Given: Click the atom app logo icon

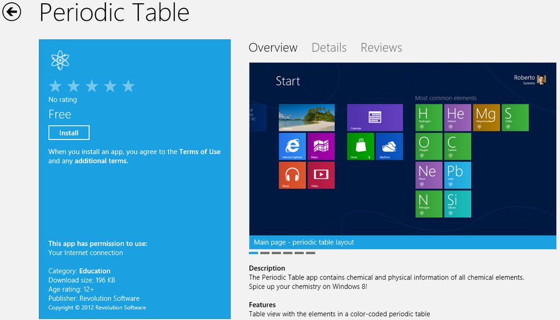Looking at the screenshot, I should tap(60, 60).
